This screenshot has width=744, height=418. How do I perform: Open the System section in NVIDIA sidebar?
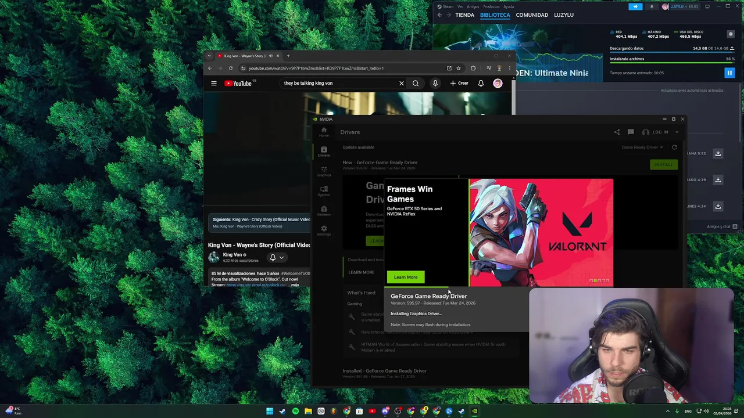pos(324,191)
